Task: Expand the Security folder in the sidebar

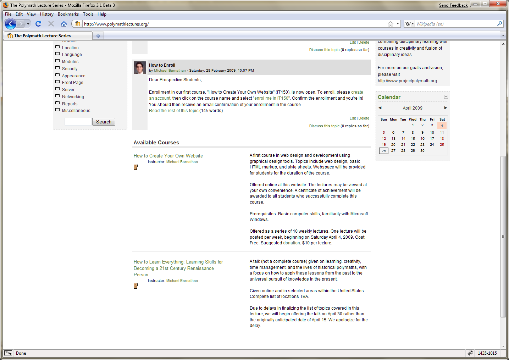Action: 57,68
